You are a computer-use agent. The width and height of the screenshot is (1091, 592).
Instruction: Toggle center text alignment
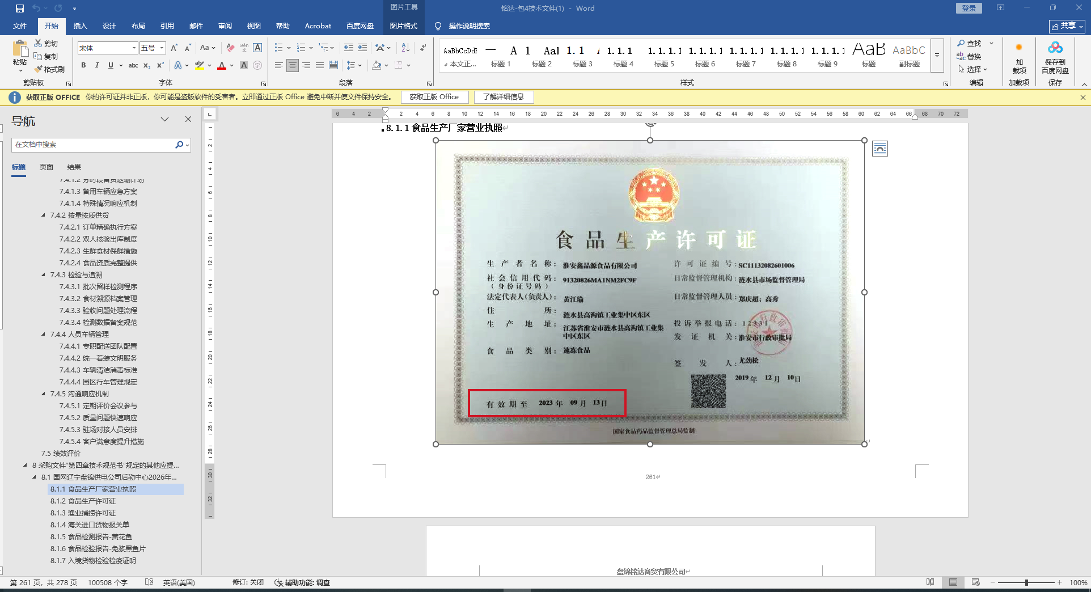(292, 65)
